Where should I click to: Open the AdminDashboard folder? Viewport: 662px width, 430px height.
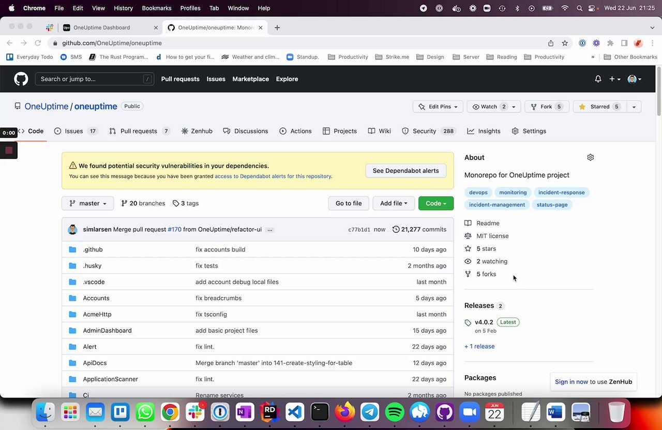pyautogui.click(x=107, y=331)
